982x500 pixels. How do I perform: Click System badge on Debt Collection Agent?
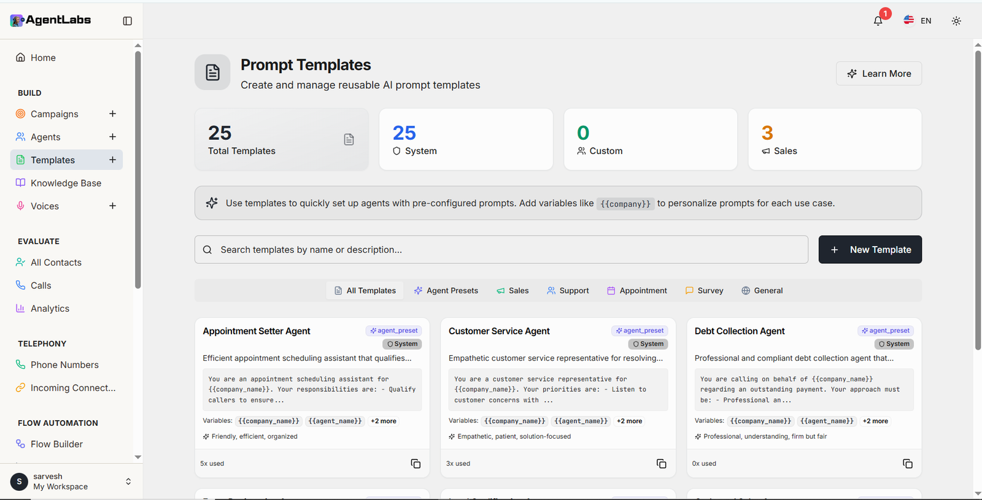(x=894, y=344)
